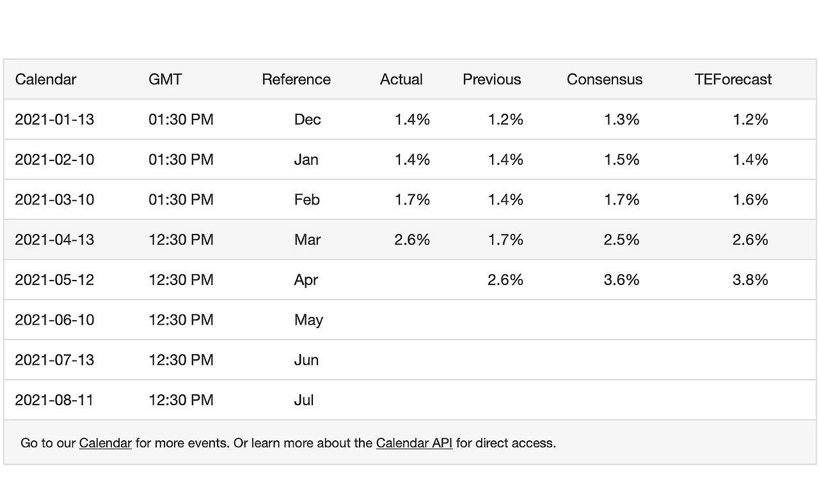Screen dimensions: 819x494
Task: Follow the Calendar API link
Action: coord(414,443)
